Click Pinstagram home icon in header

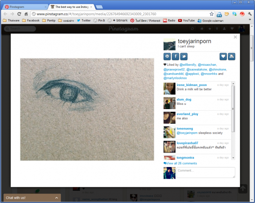click(202, 29)
